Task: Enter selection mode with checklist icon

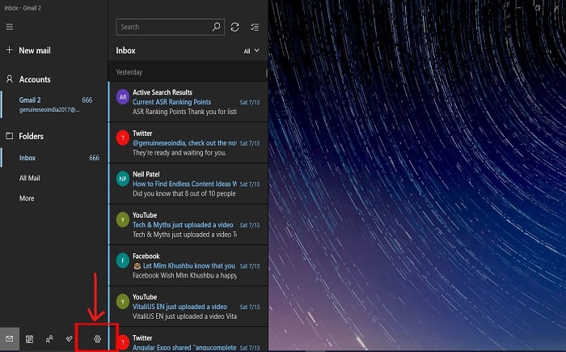Action: (x=255, y=27)
